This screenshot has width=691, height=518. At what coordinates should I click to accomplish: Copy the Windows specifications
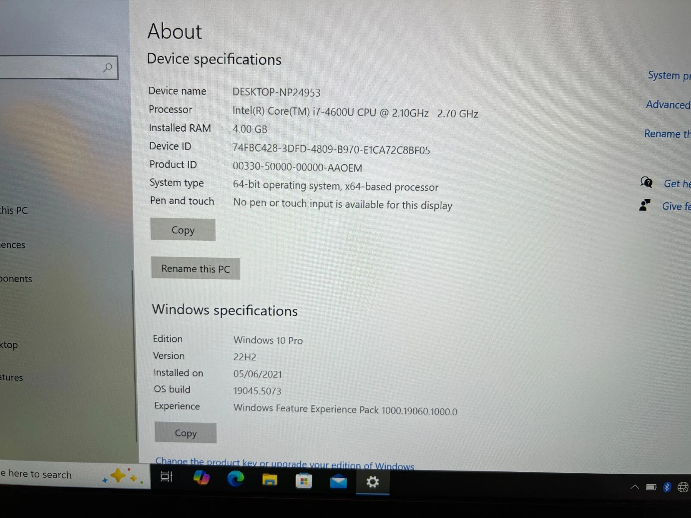(186, 433)
